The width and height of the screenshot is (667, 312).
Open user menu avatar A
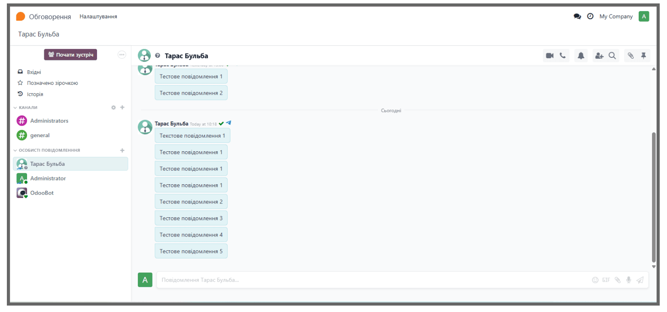[x=644, y=16]
